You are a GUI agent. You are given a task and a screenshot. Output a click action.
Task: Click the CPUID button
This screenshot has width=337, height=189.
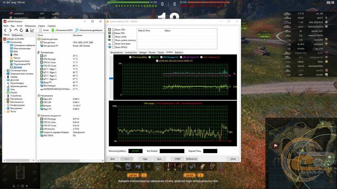coord(177,159)
